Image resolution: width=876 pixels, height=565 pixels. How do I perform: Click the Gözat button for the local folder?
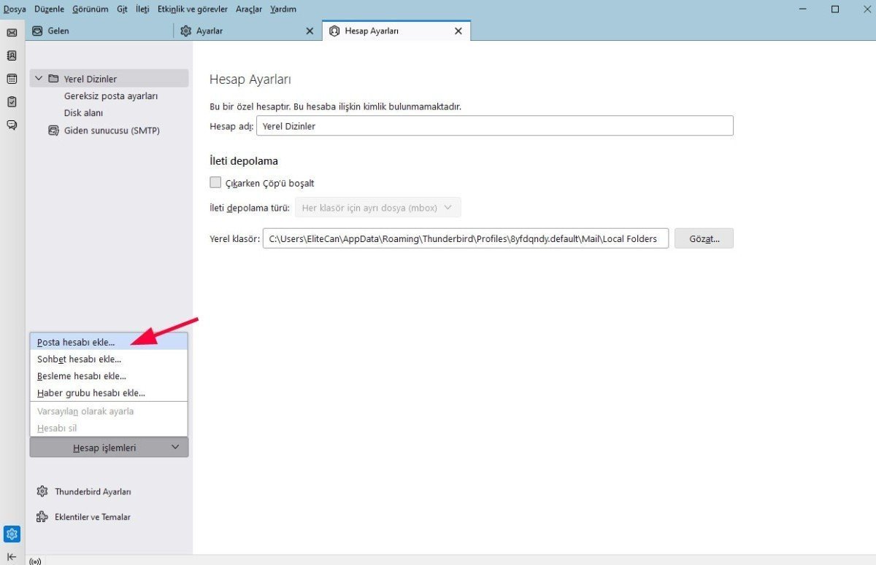[x=703, y=238]
